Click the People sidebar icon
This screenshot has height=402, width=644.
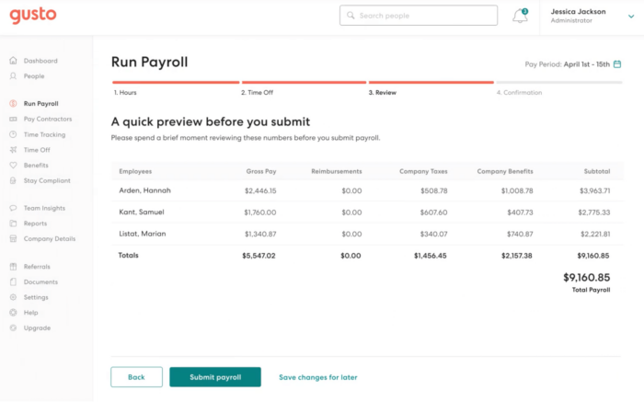(x=13, y=76)
